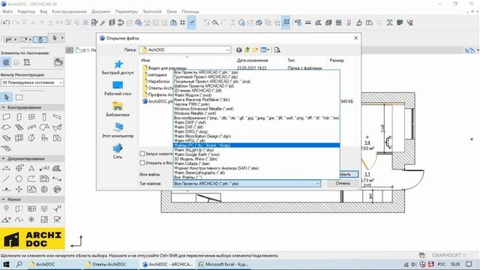Select the Spline tool under Разное
This screenshot has height=270, width=480.
(19, 220)
